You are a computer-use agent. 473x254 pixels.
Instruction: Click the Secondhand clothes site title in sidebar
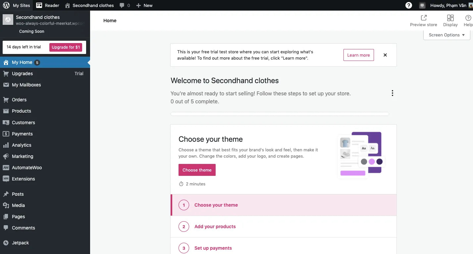pos(38,17)
